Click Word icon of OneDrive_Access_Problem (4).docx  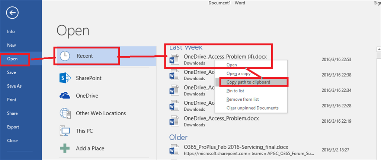point(174,59)
